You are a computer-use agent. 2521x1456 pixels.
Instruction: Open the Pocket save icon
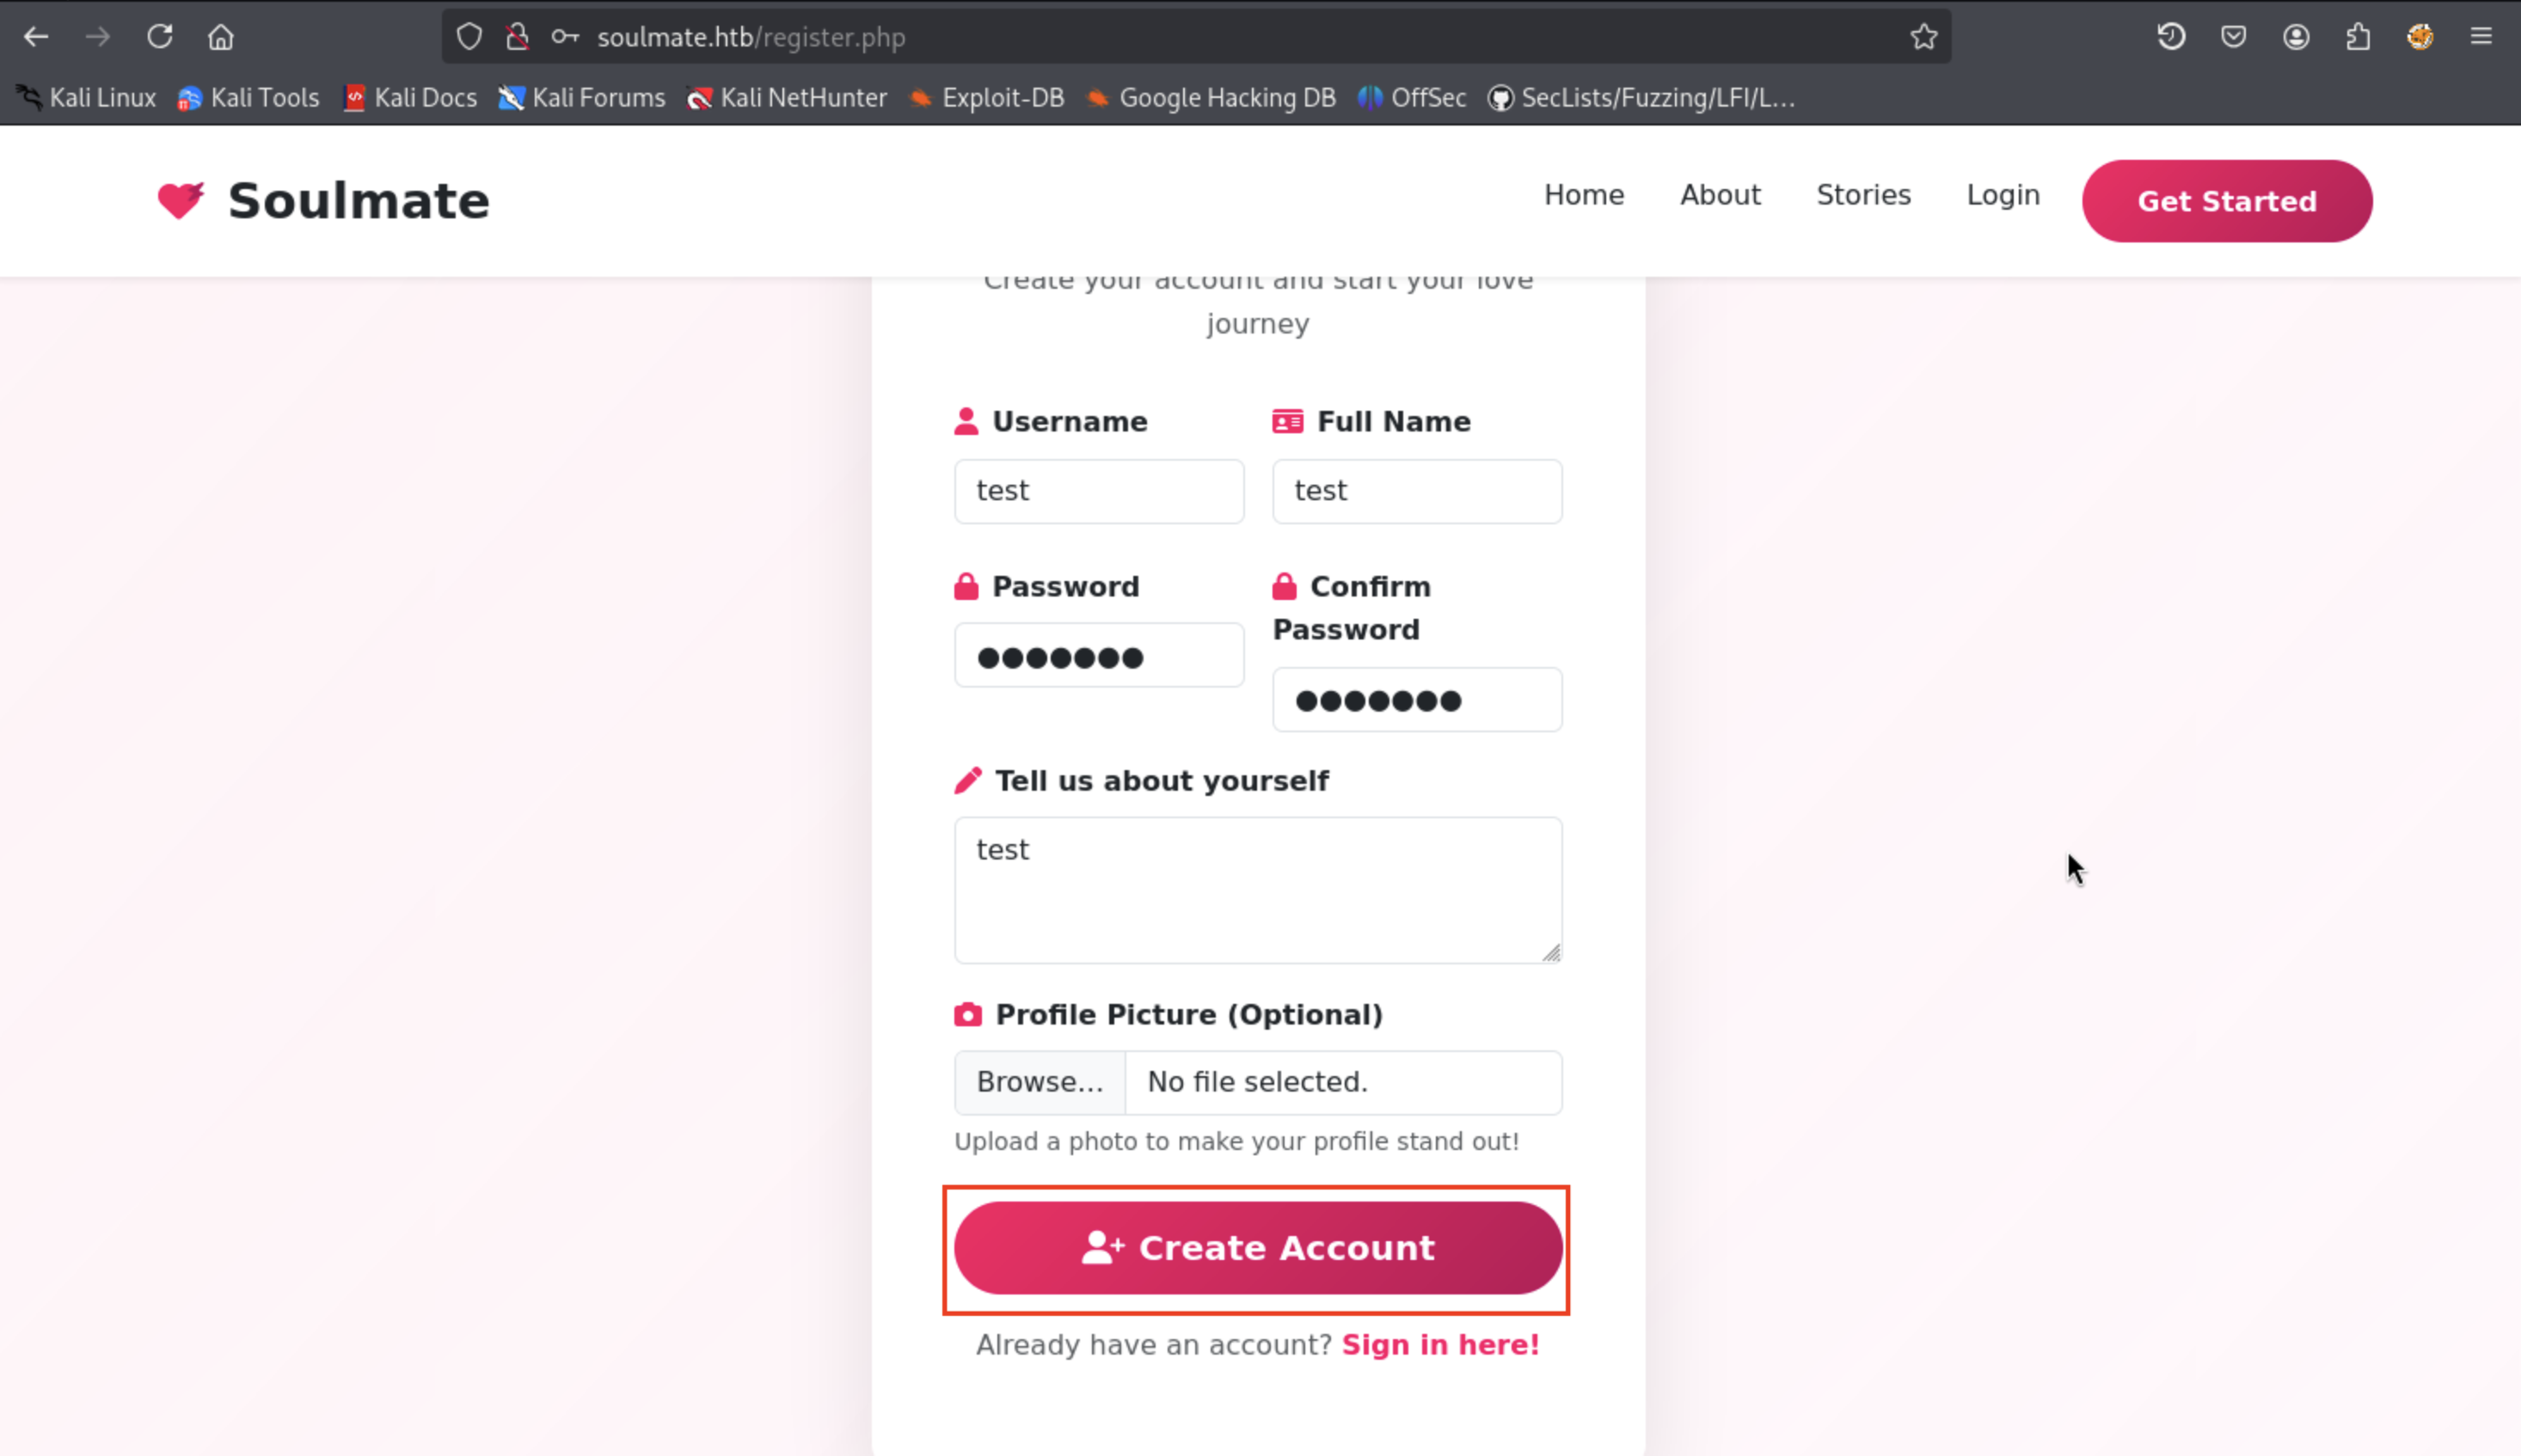click(2233, 37)
